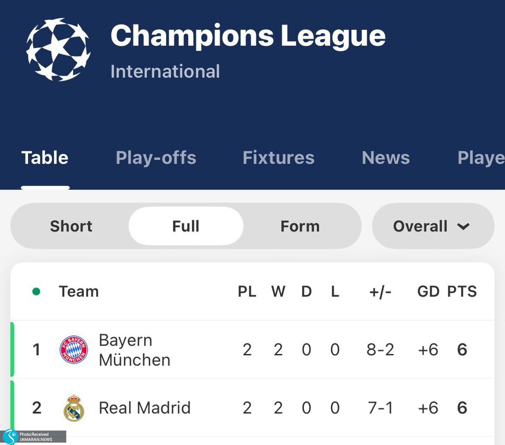Open the News tab
This screenshot has width=505, height=445.
tap(386, 158)
